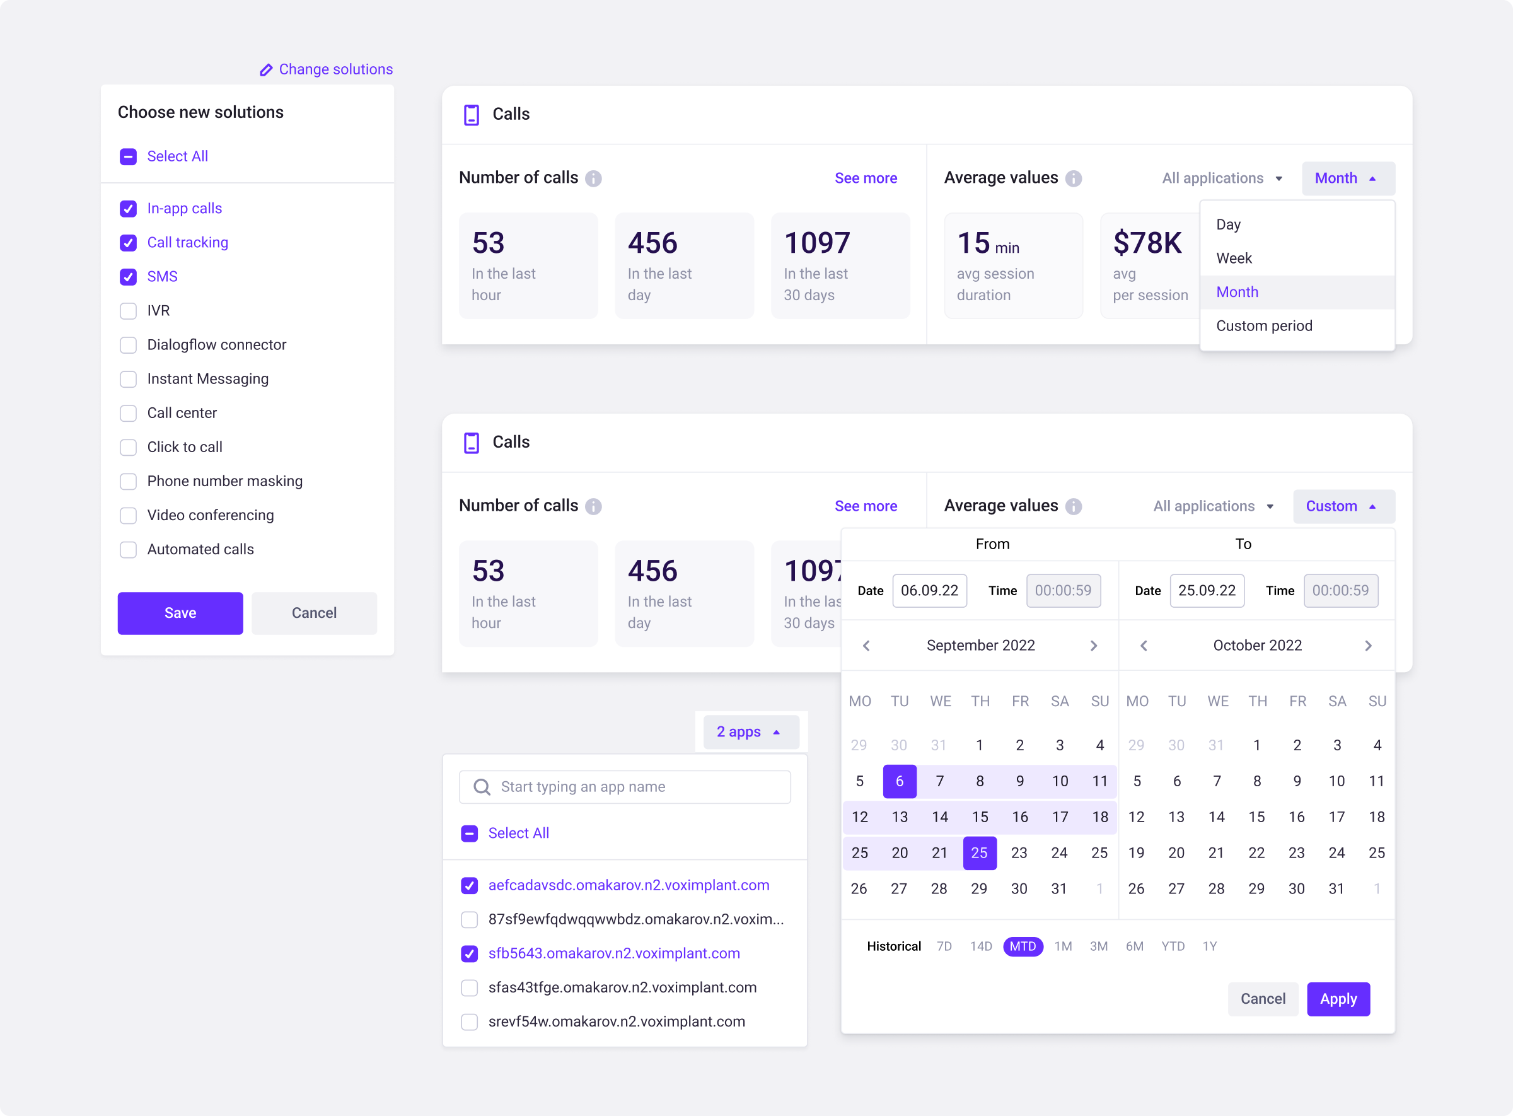Screen dimensions: 1513x1116
Task: Click info icon beside top Average values
Action: 1073,178
